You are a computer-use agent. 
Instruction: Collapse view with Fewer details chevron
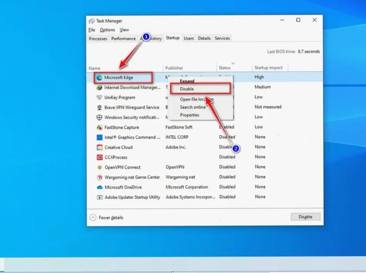coord(93,218)
